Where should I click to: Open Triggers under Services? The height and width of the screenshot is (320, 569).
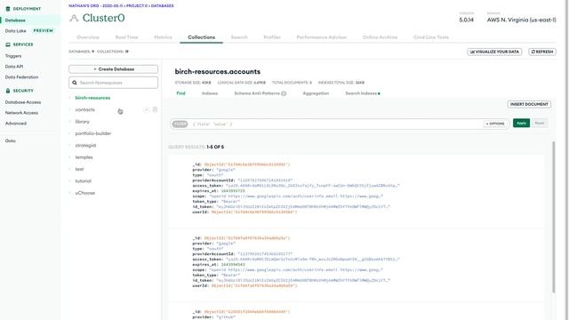(x=13, y=56)
